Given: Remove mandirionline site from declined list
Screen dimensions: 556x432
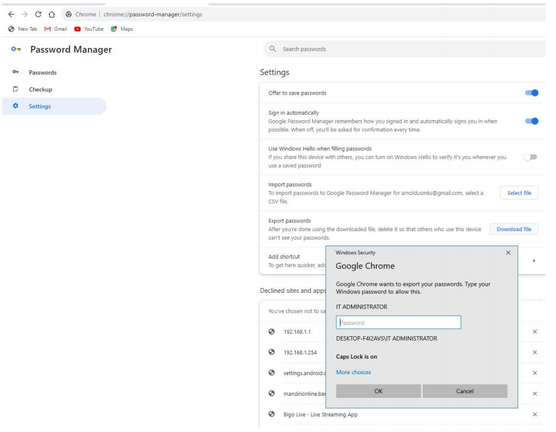Looking at the screenshot, I should click(x=535, y=393).
